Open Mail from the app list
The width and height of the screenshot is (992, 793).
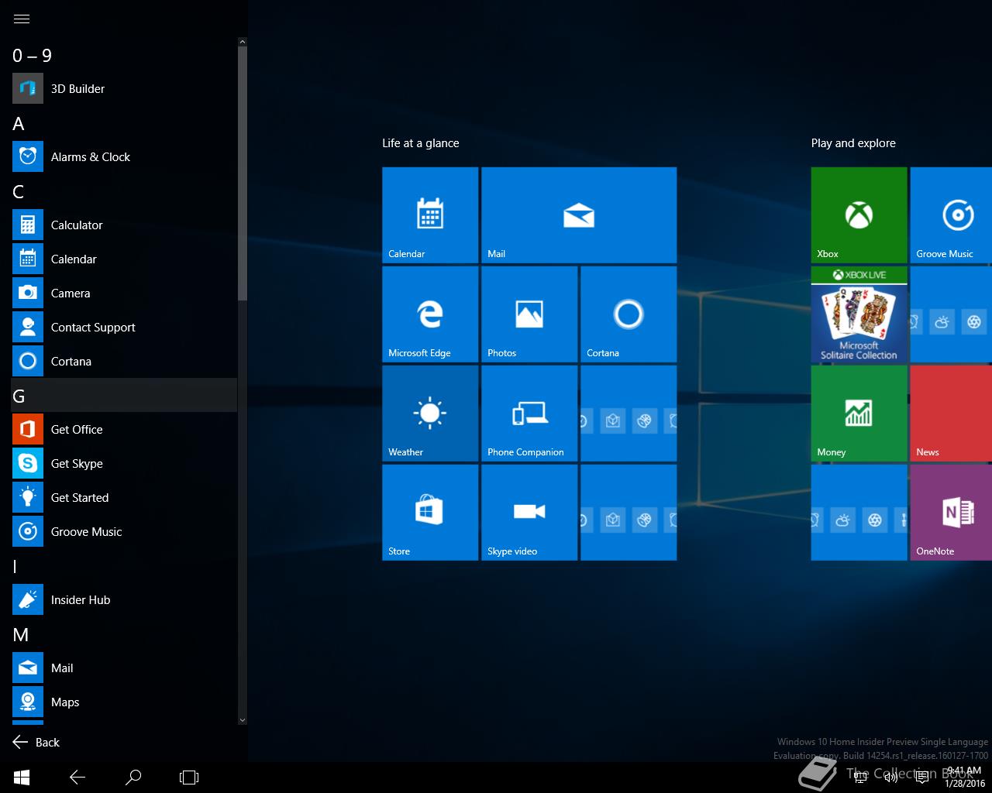tap(124, 668)
